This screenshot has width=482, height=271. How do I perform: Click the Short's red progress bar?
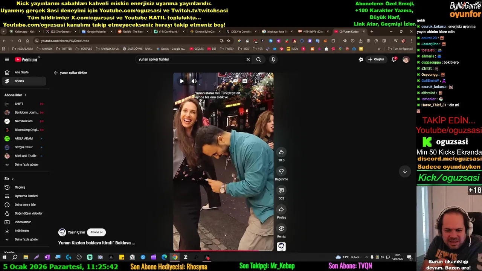click(x=223, y=250)
